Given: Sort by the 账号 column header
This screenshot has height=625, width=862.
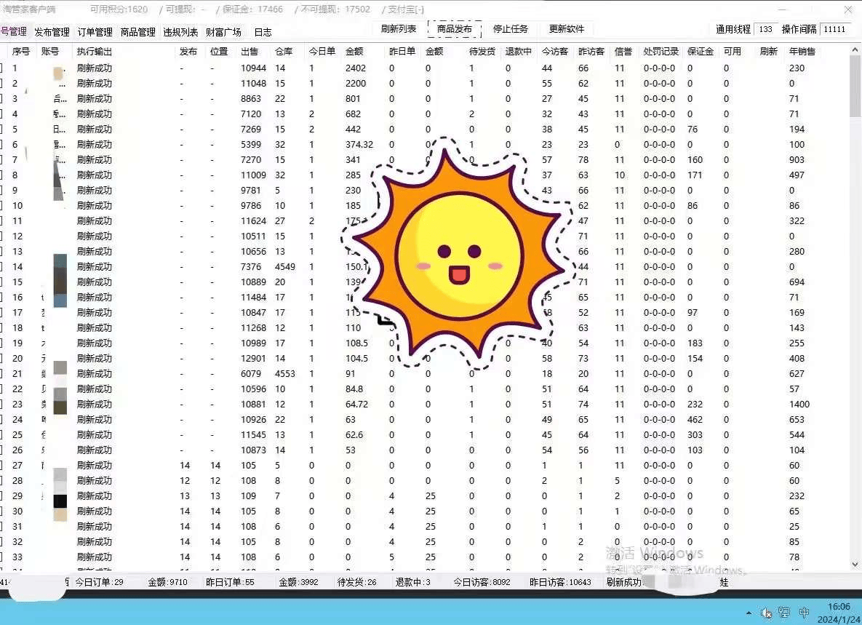Looking at the screenshot, I should click(x=49, y=51).
